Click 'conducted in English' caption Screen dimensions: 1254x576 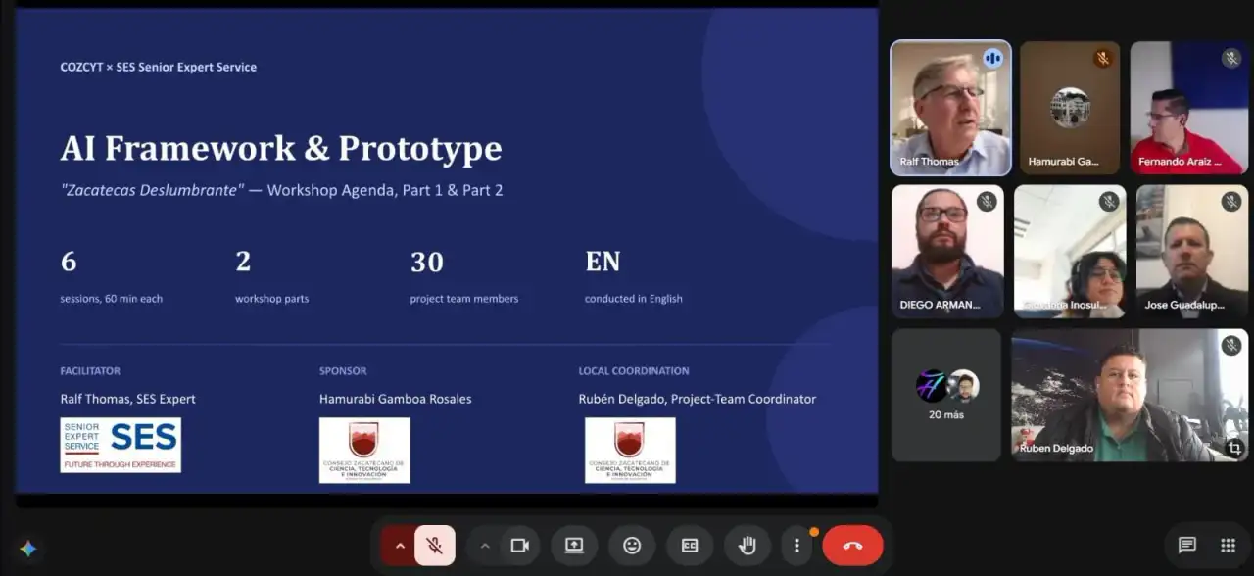point(634,299)
